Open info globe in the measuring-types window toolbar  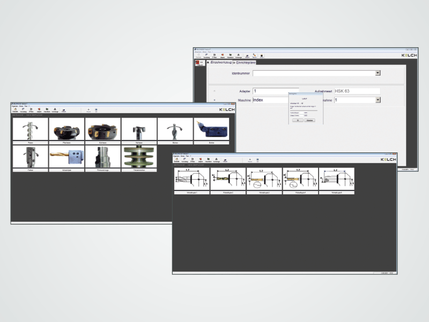click(257, 160)
